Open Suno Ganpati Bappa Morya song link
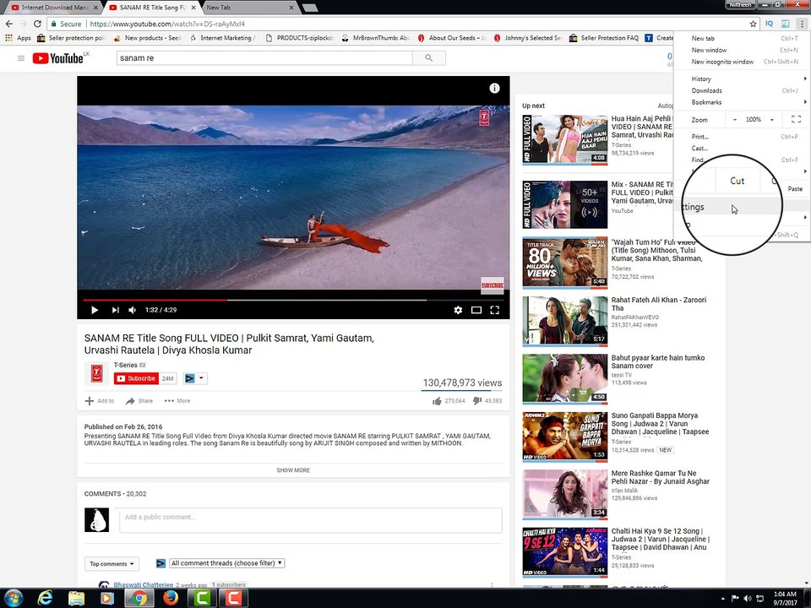811x608 pixels. 660,423
